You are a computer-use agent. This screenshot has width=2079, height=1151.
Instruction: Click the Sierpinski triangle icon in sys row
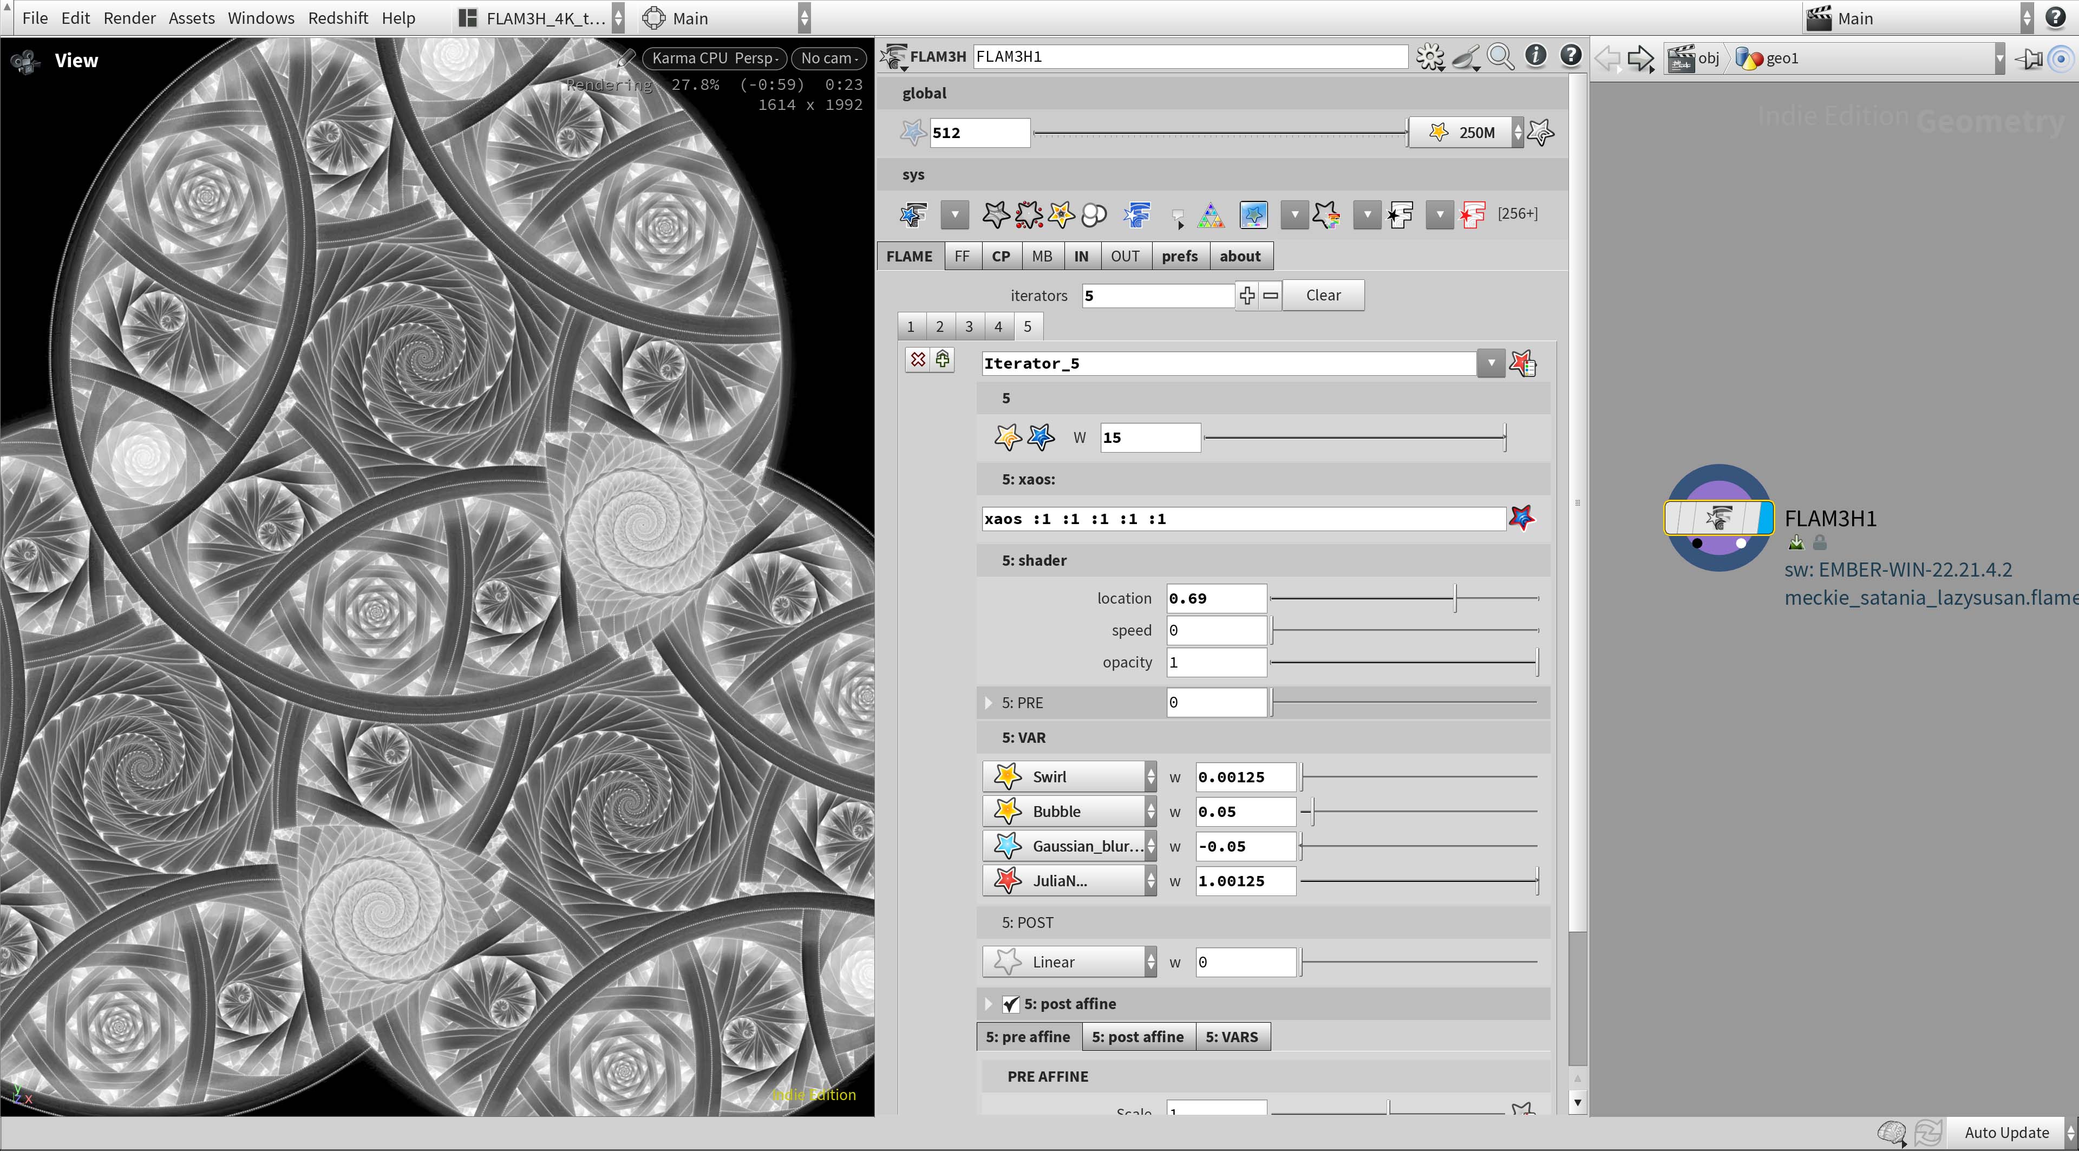(1211, 215)
